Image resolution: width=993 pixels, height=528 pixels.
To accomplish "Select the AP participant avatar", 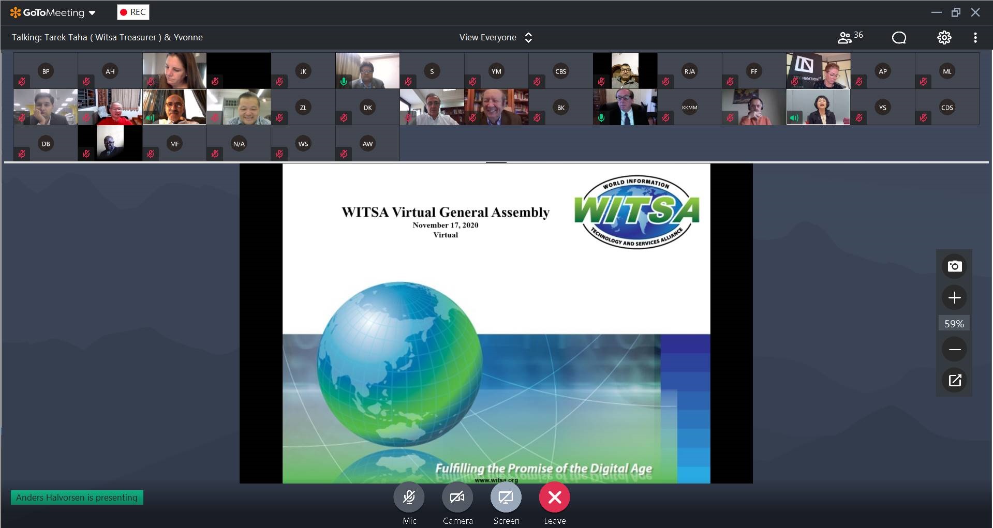I will tap(883, 71).
